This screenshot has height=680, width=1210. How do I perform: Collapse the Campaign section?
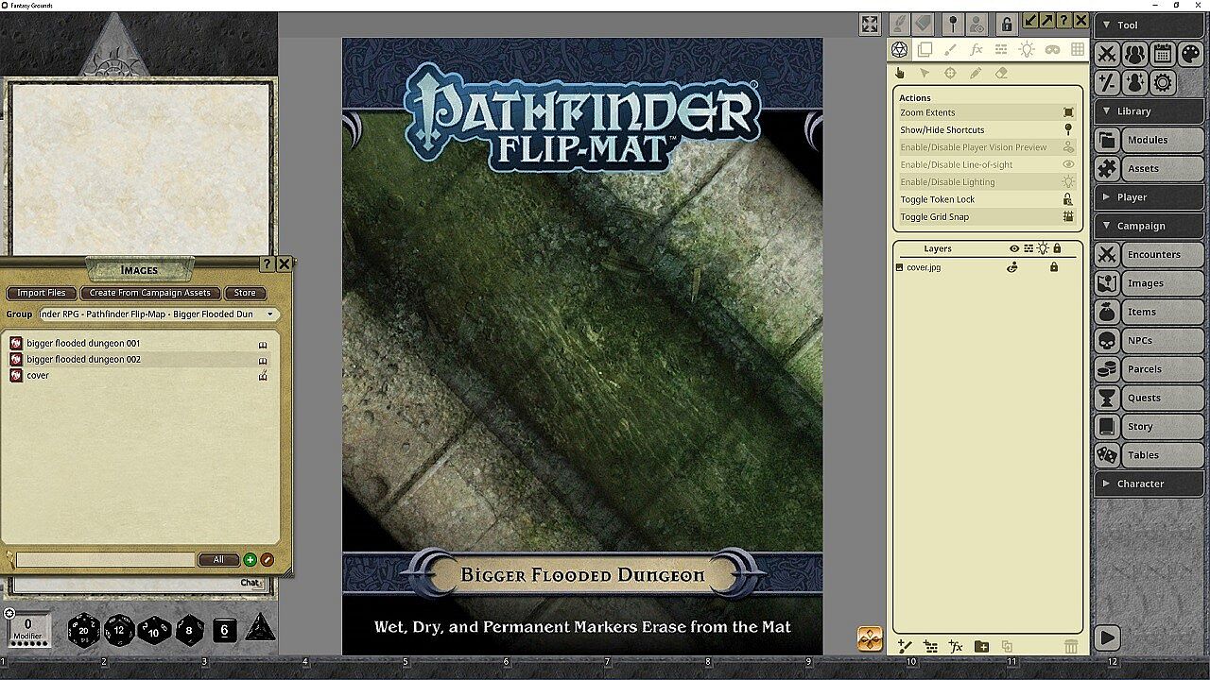[x=1149, y=226]
